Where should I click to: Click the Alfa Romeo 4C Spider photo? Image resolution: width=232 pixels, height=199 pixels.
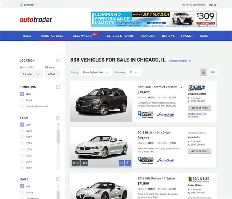[x=101, y=186]
